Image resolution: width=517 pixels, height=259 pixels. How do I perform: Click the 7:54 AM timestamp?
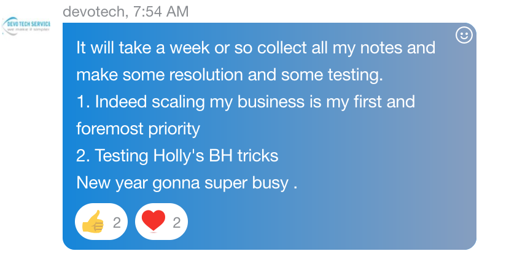[x=157, y=11]
